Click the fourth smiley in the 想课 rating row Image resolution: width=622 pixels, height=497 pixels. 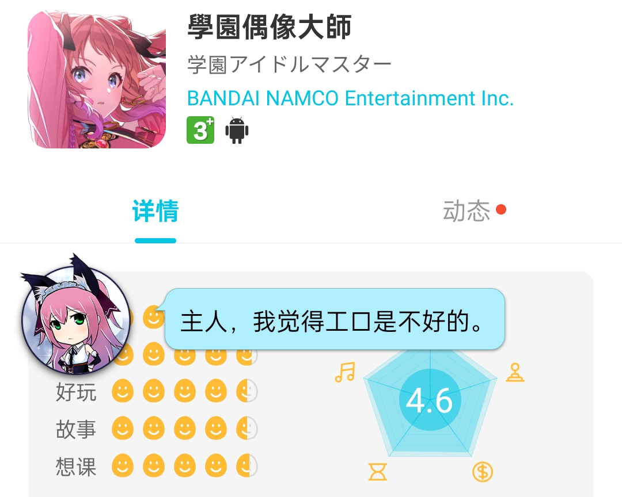(216, 466)
